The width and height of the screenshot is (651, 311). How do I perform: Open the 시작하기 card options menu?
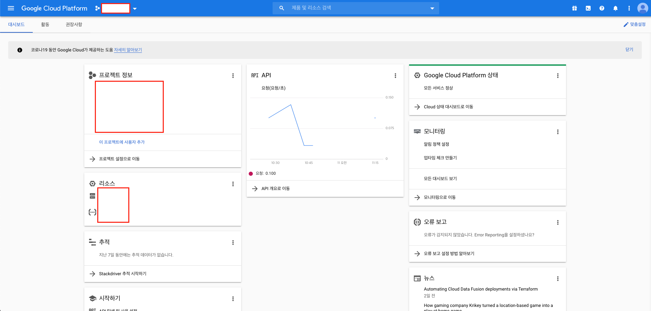[x=233, y=299]
